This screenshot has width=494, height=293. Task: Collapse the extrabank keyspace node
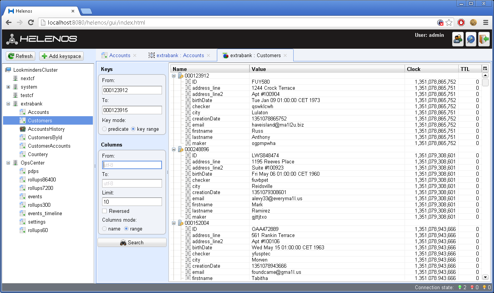click(x=8, y=104)
